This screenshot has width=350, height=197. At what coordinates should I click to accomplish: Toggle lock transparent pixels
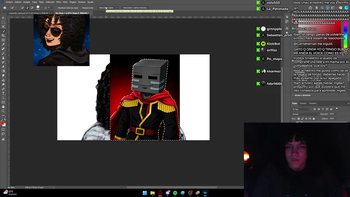tap(299, 119)
